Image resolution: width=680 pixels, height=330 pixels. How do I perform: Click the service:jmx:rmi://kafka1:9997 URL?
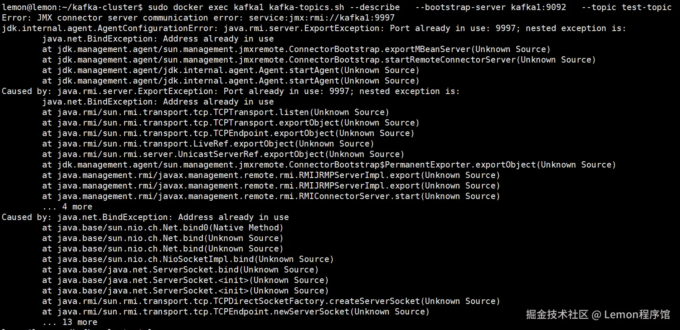(x=321, y=18)
